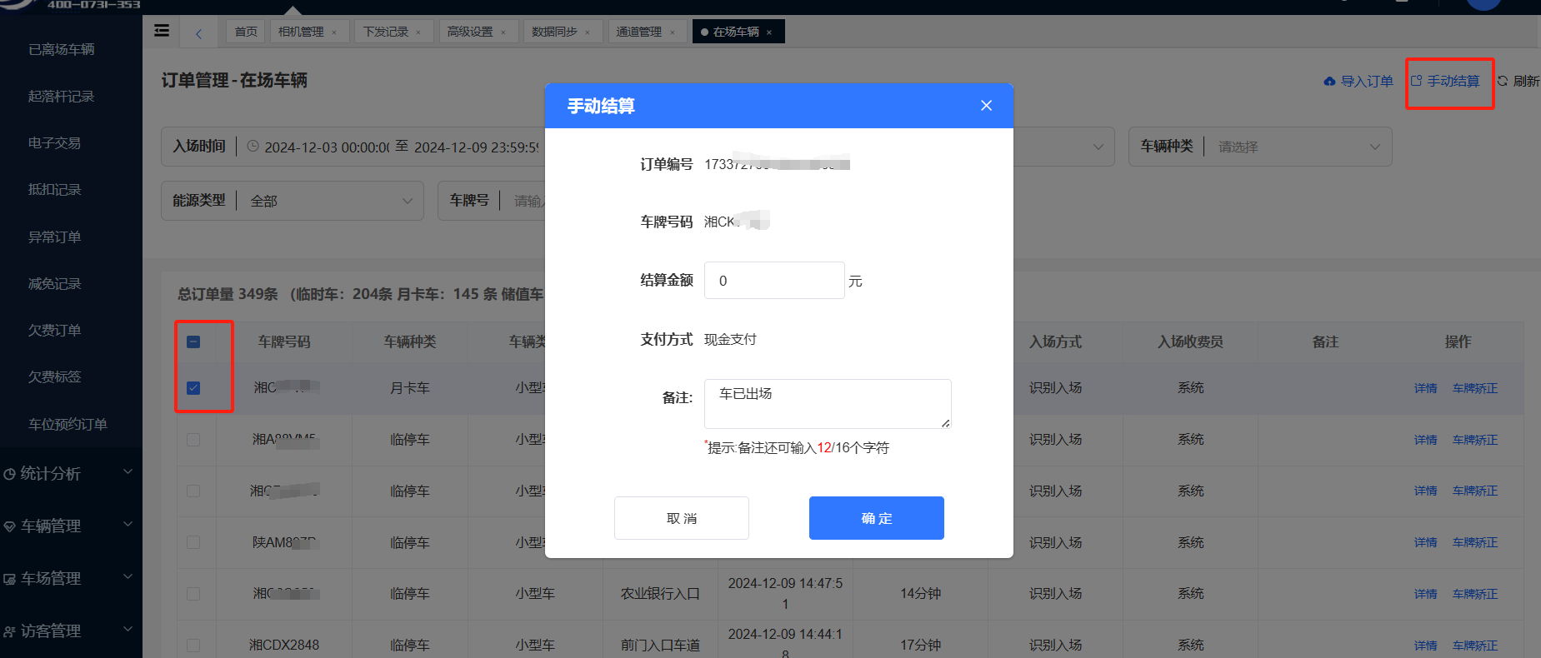
Task: Open 已离场车辆 in the sidebar
Action: click(62, 50)
